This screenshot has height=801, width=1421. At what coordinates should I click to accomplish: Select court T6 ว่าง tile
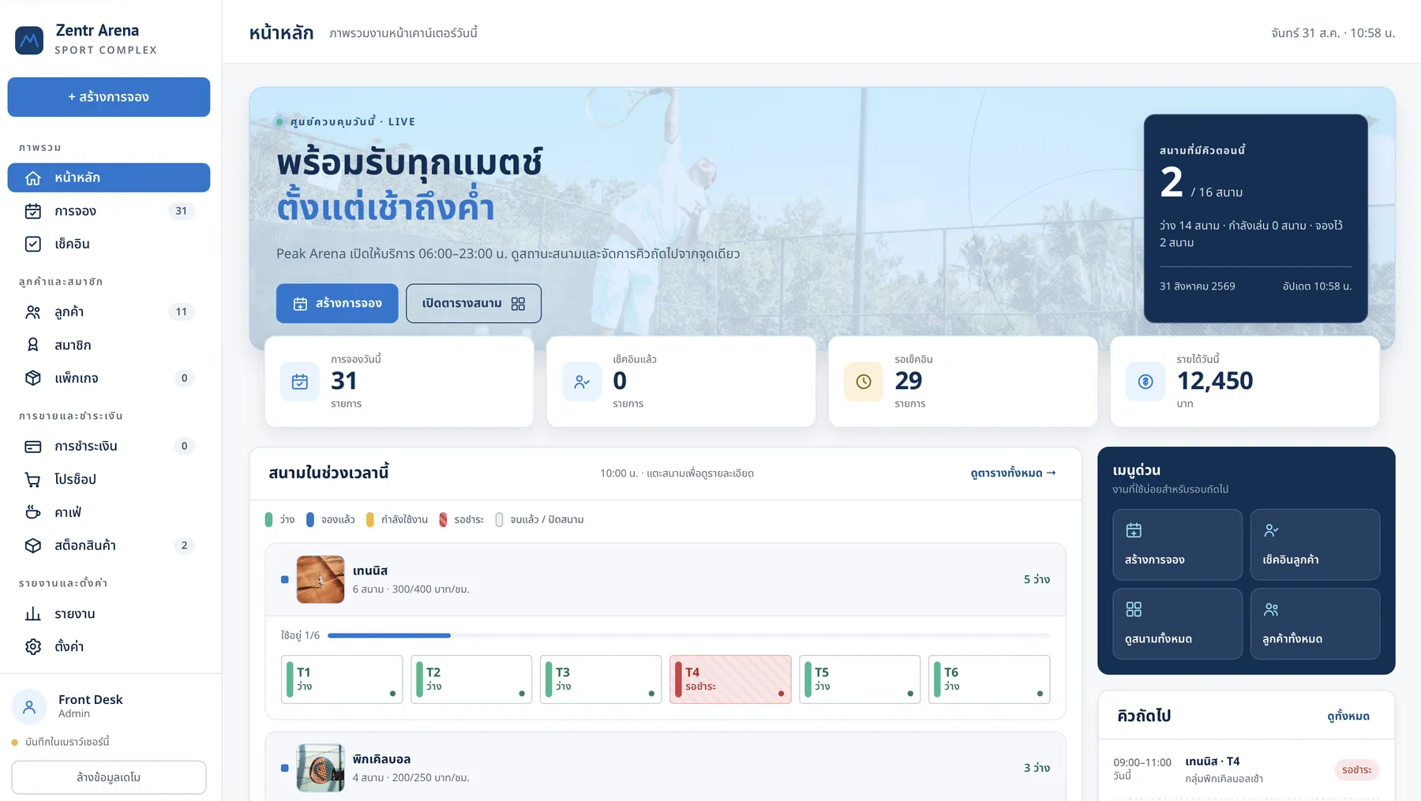click(x=989, y=679)
